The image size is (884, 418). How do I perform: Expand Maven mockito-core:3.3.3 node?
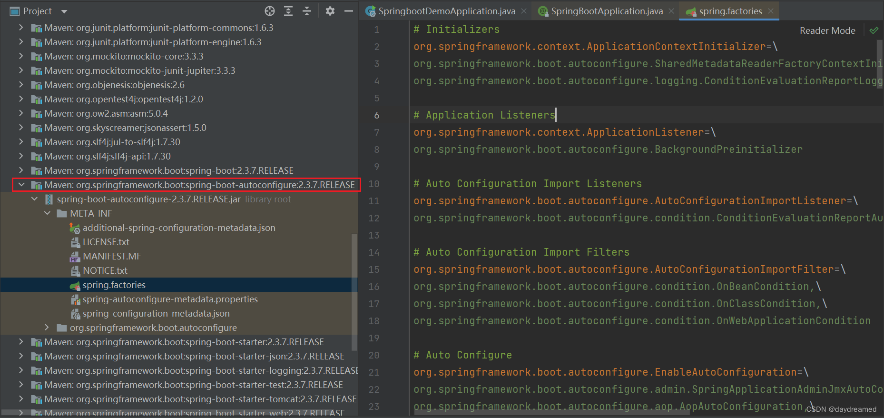21,56
